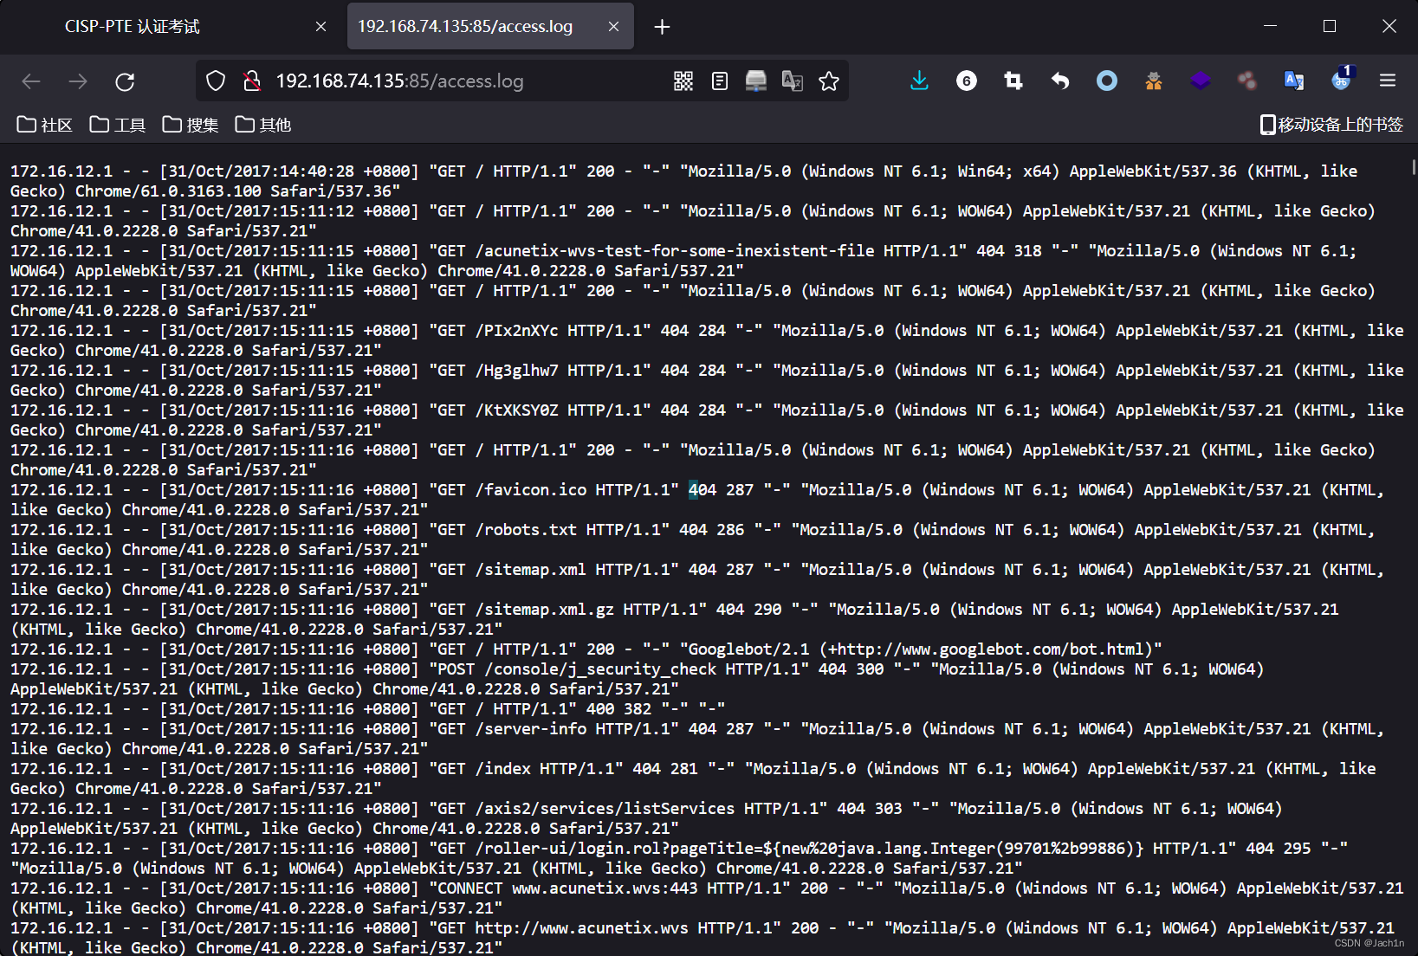Screen dimensions: 1418x956
Task: Open the tracking protection shield icon
Action: coord(216,81)
